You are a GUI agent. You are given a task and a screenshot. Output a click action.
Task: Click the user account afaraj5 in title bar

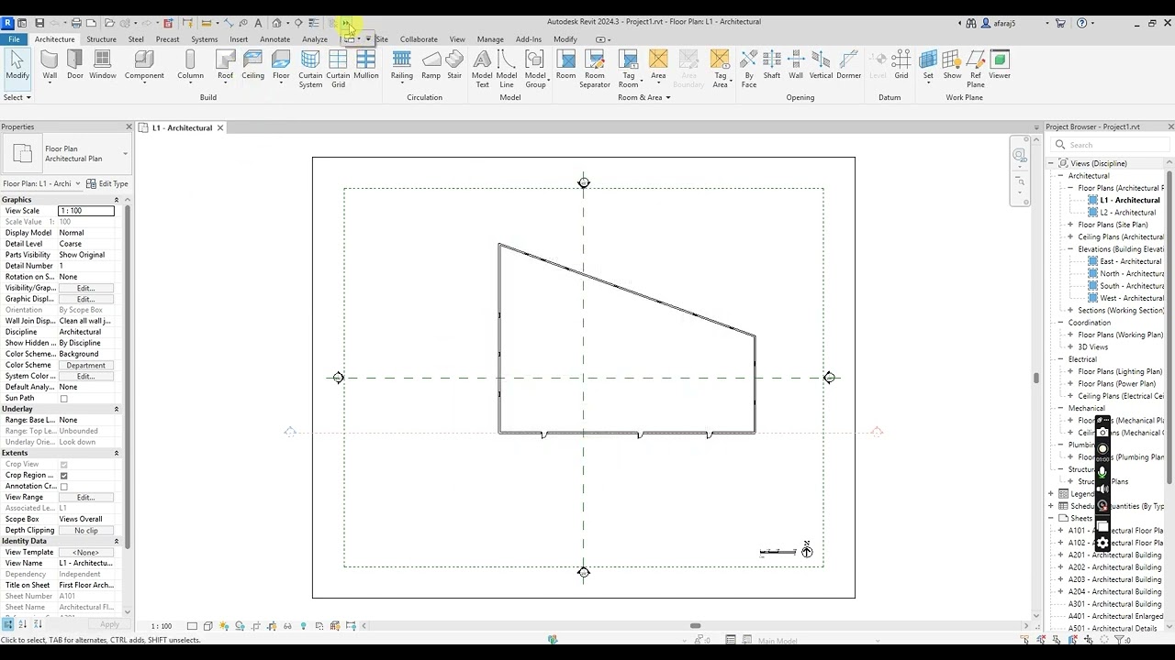click(999, 23)
